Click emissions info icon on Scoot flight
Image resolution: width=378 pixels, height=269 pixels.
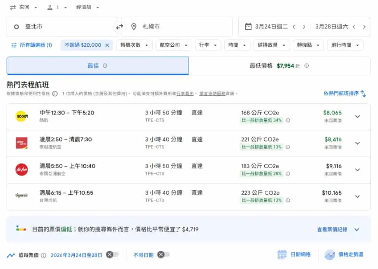tap(288, 120)
